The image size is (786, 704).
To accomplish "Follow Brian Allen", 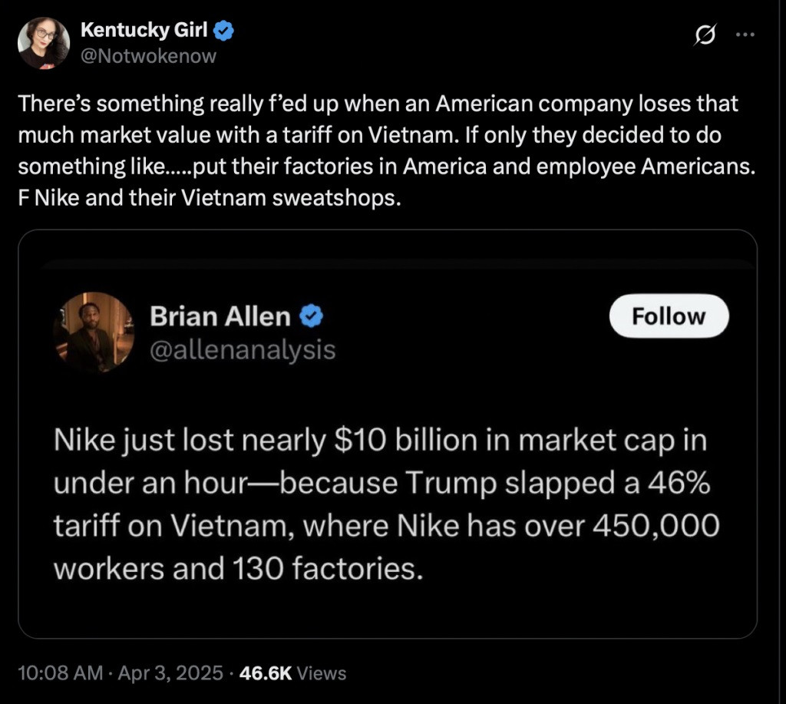I will pos(668,316).
